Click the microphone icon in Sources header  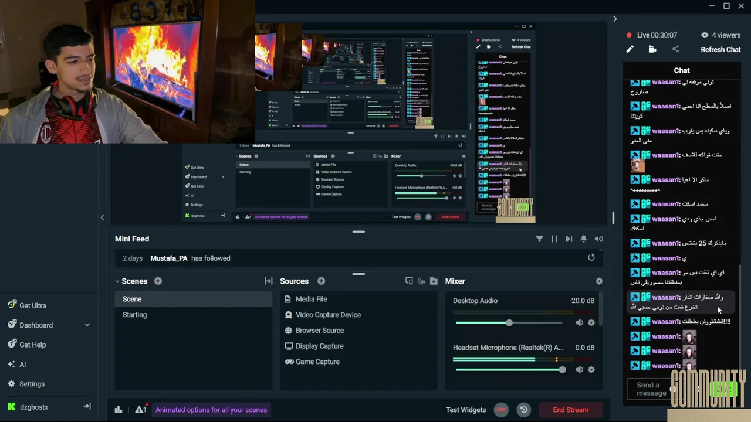click(x=421, y=281)
